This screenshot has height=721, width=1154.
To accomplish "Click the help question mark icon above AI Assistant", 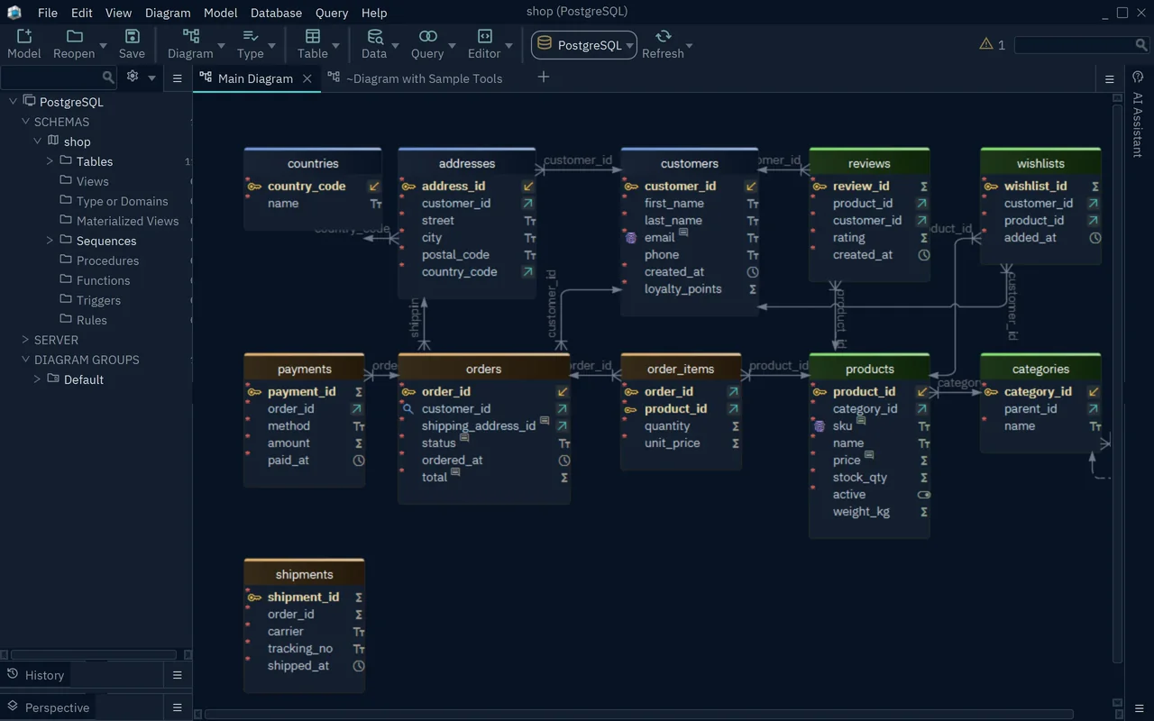I will (1138, 78).
